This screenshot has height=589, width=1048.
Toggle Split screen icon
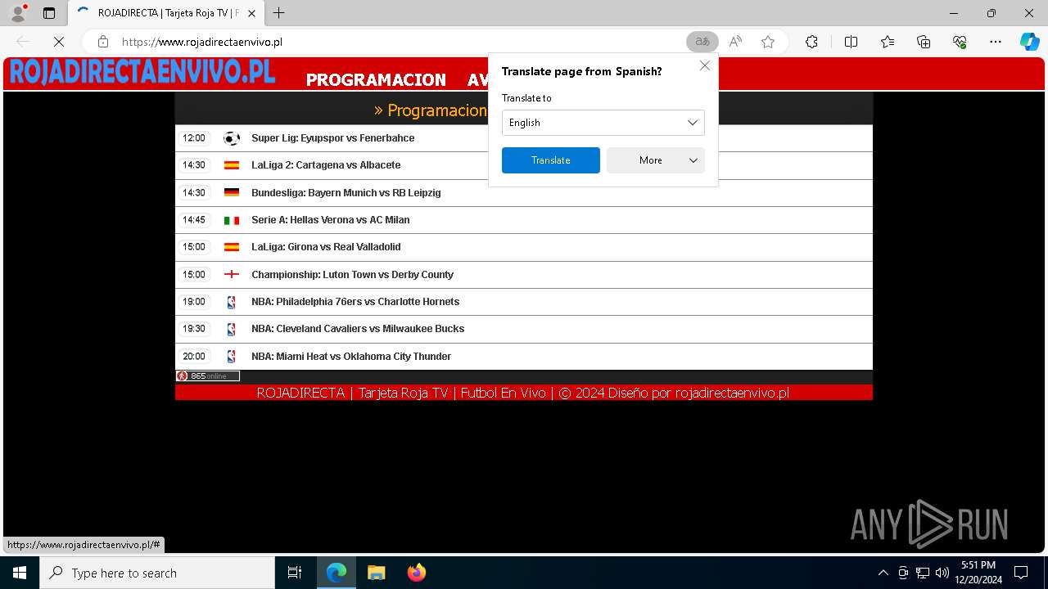pos(851,42)
